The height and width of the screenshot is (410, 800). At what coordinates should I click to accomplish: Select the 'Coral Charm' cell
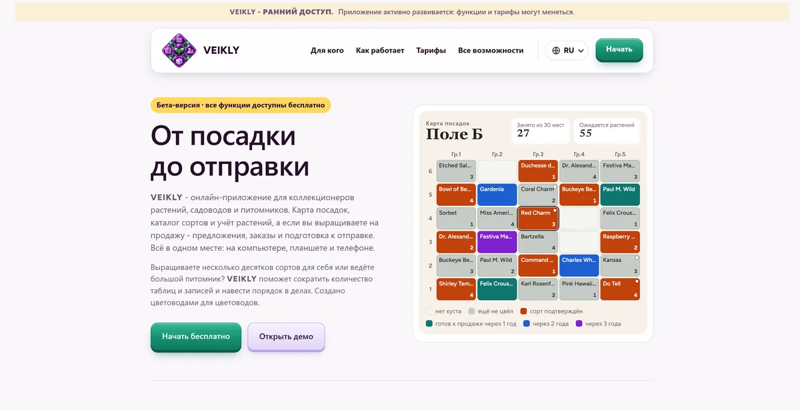[538, 195]
